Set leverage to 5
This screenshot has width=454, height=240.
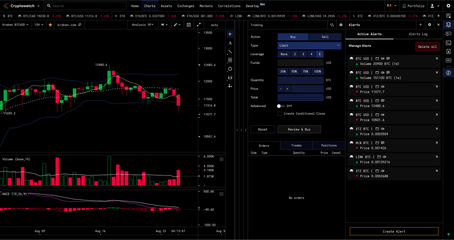[320, 54]
